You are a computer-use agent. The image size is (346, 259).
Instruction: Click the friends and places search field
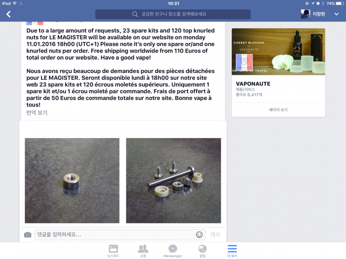click(x=173, y=14)
